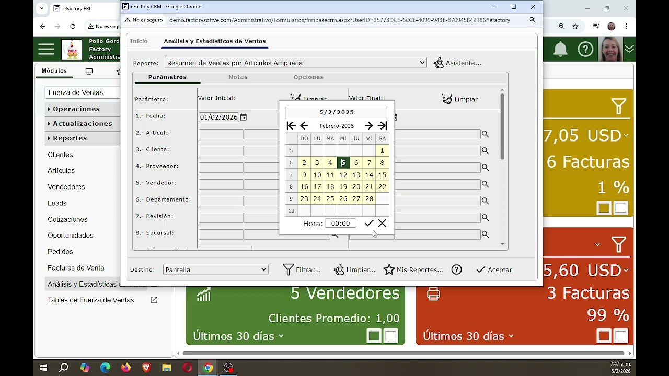Click bottom Limpiar broom button

point(355,269)
